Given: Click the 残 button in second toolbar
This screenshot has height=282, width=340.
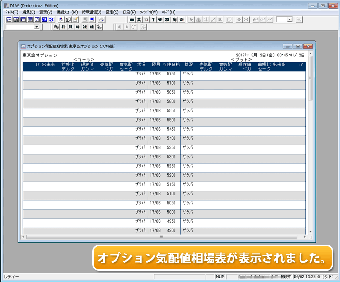Looking at the screenshot, I should point(92,27).
